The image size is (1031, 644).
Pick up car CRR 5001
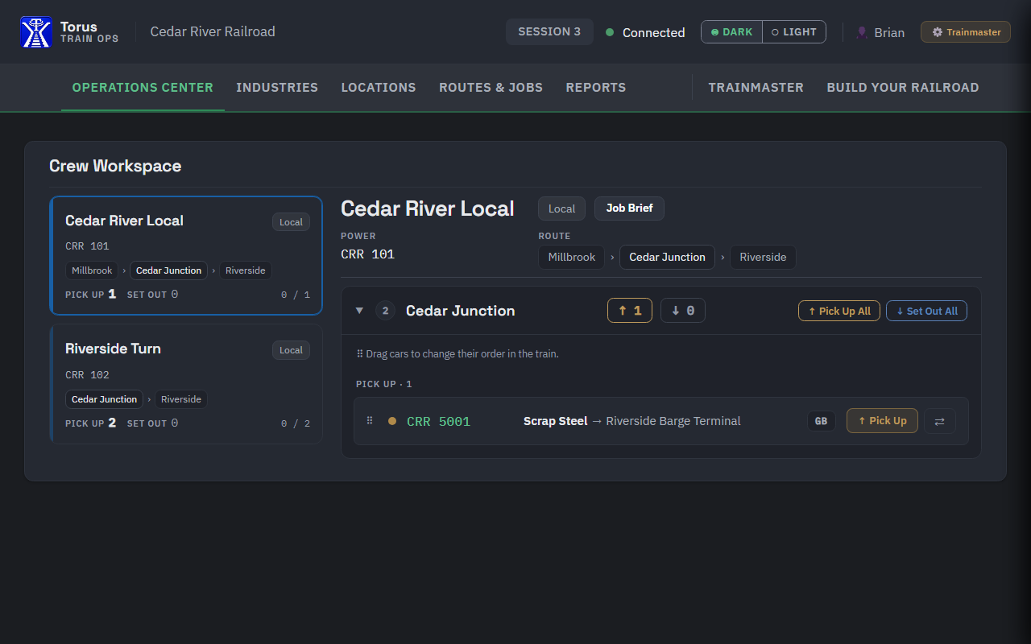882,421
